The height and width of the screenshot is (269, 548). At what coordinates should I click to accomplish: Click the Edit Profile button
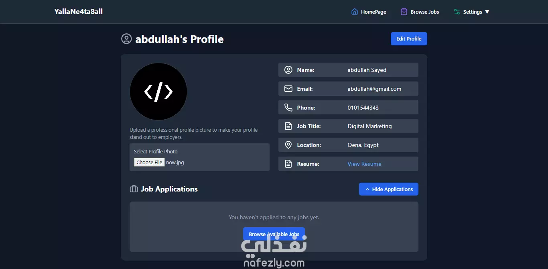point(409,39)
